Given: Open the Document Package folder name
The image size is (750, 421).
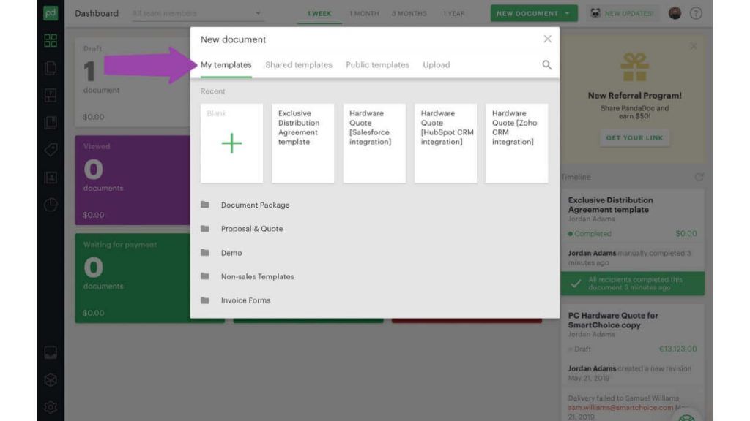Looking at the screenshot, I should 256,205.
